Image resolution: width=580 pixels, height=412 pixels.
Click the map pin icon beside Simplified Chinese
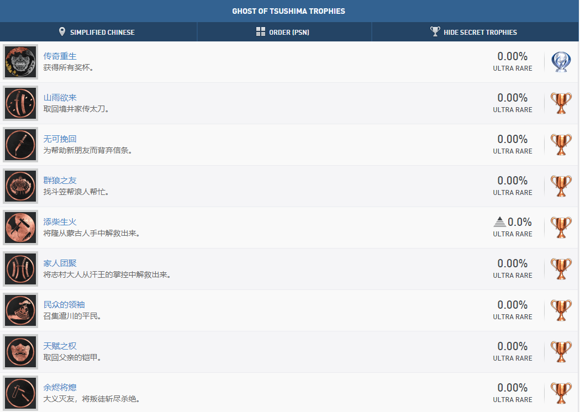[x=62, y=31]
